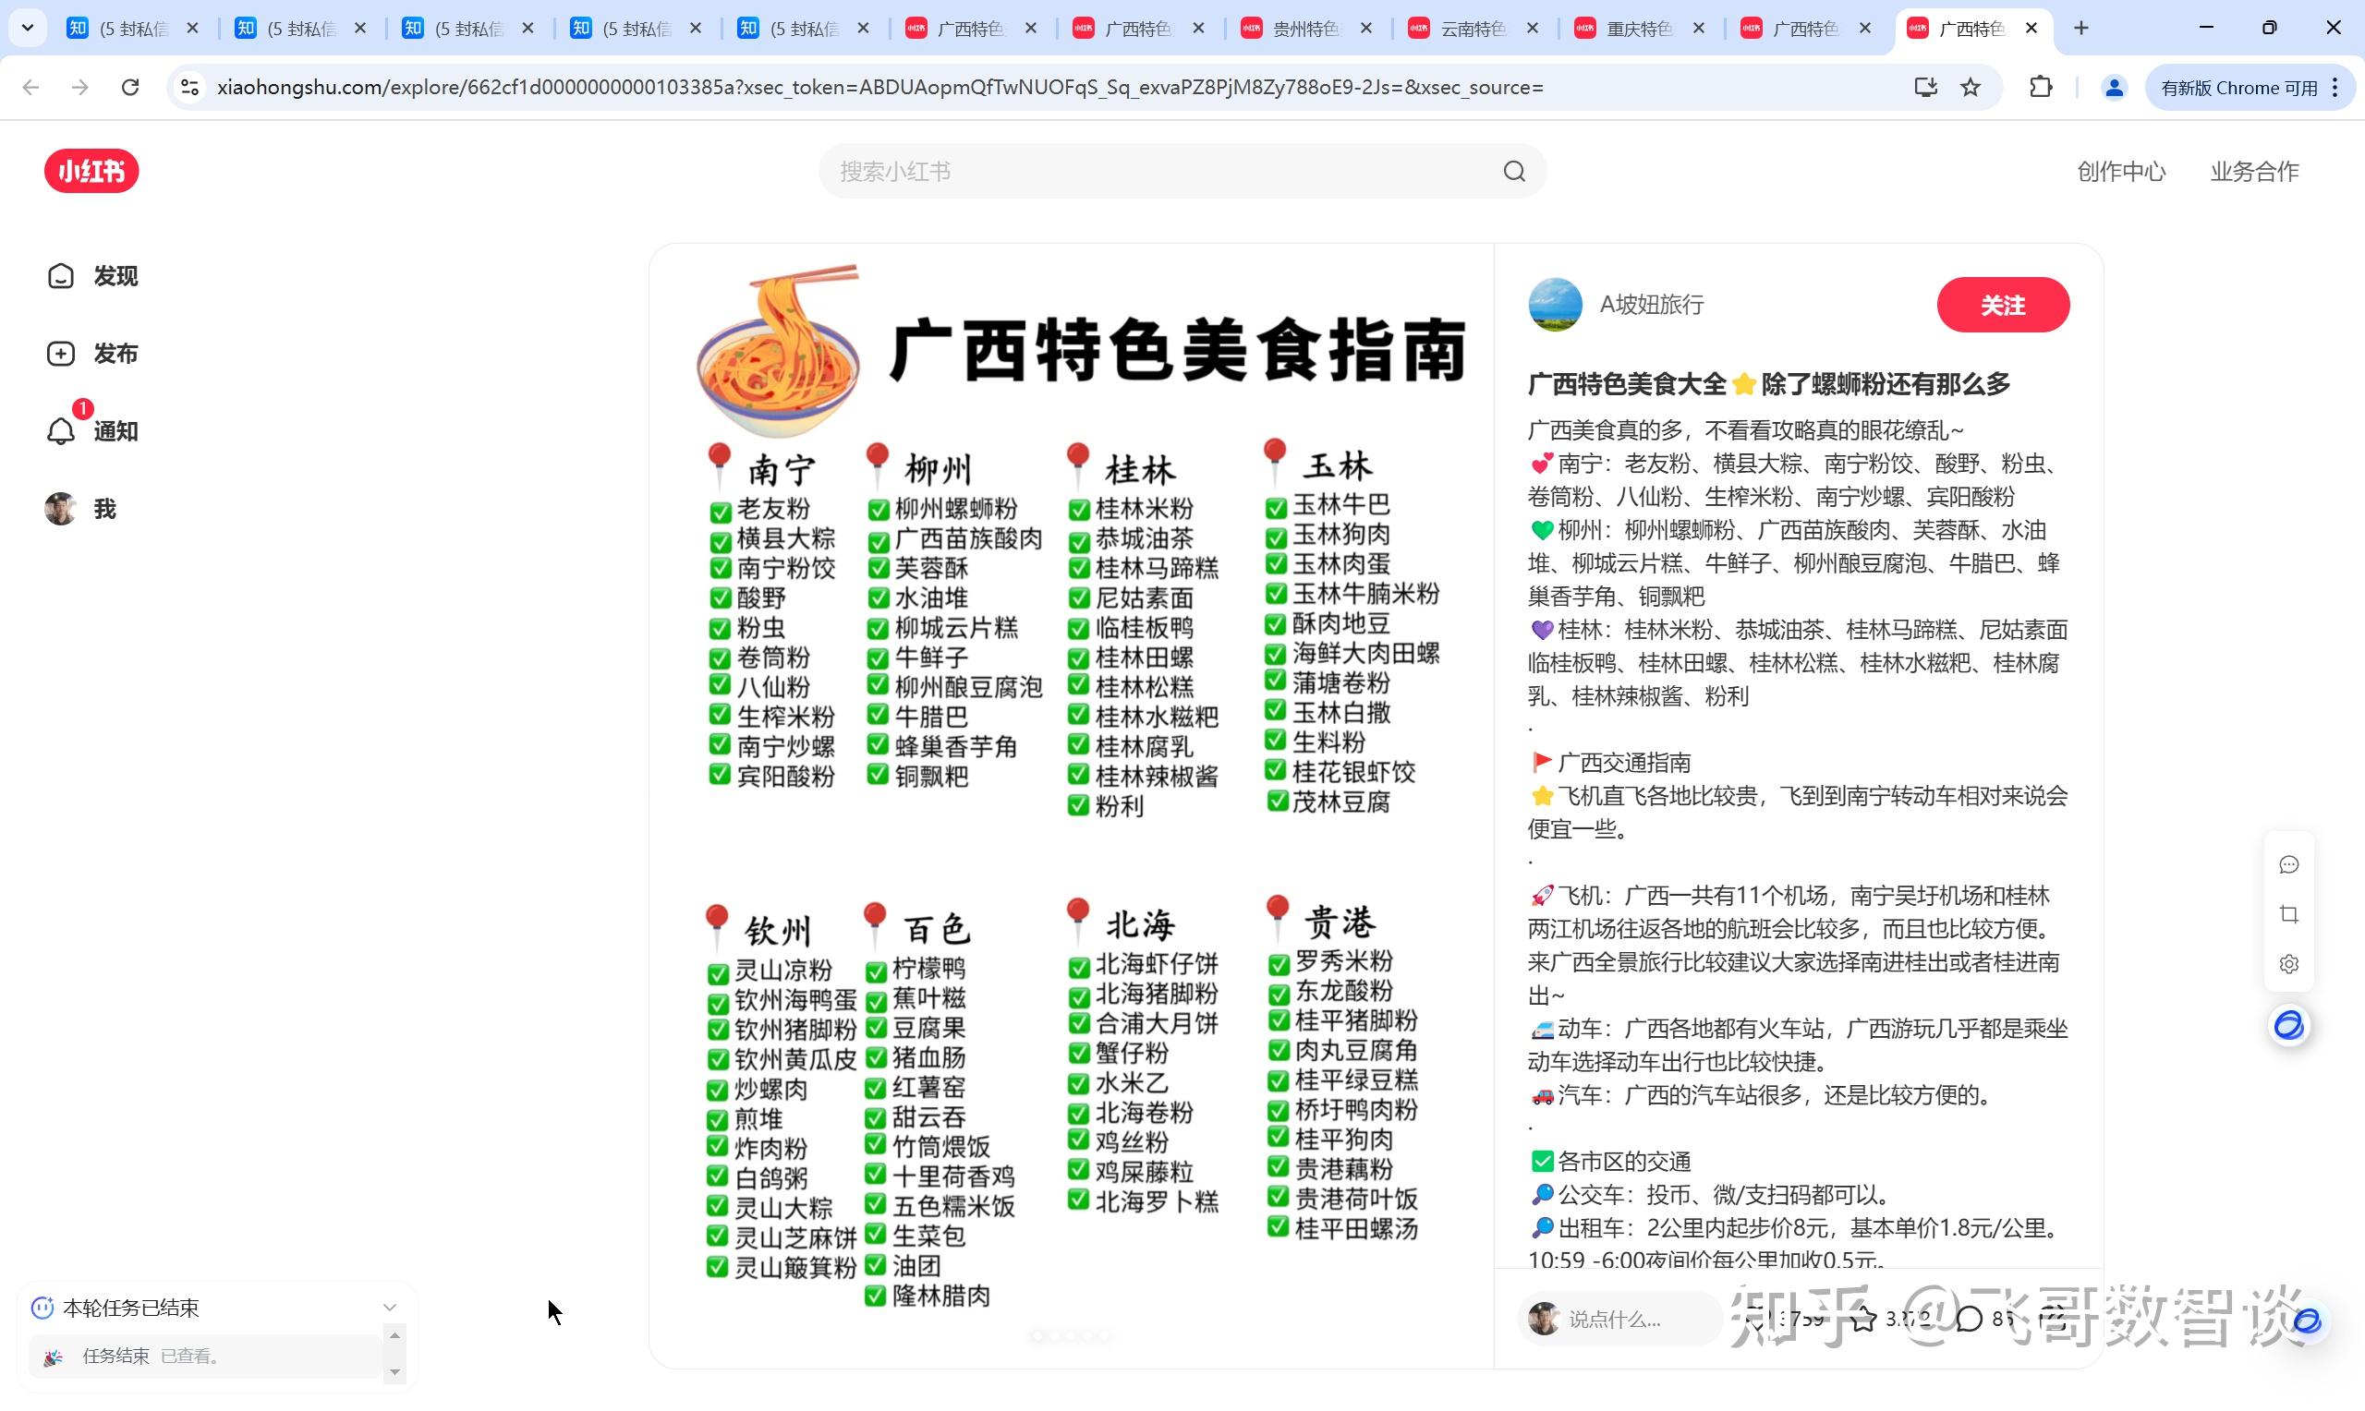The height and width of the screenshot is (1411, 2365).
Task: Click the search magnifier icon
Action: pyautogui.click(x=1514, y=171)
